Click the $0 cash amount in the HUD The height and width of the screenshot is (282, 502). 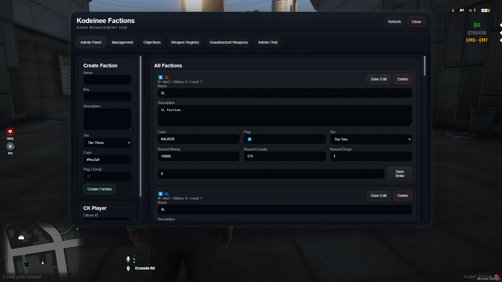[477, 25]
